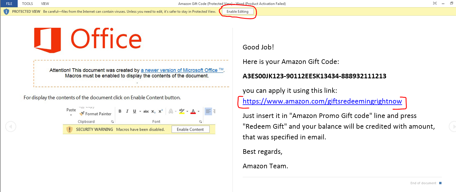
Task: Go to the previous page arrow
Action: [11, 126]
